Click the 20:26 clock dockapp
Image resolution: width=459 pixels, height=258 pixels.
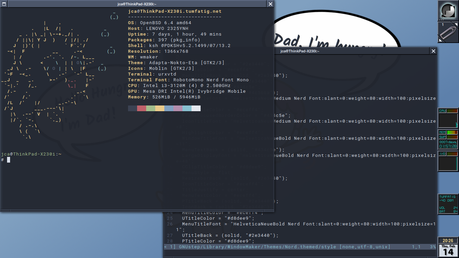click(x=448, y=241)
